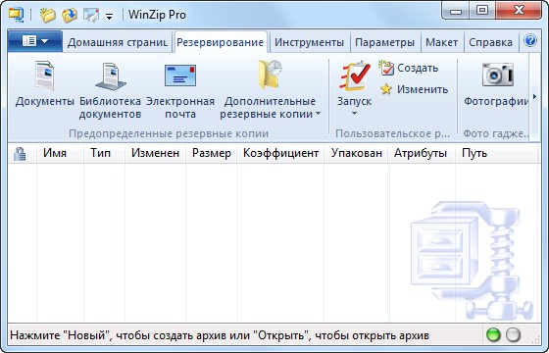549x353 pixels.
Task: Open the blue application menu button
Action: pyautogui.click(x=35, y=41)
